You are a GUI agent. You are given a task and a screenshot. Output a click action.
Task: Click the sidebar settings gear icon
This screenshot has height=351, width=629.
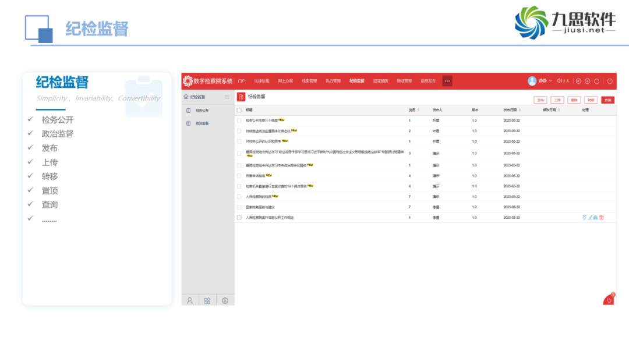(225, 300)
